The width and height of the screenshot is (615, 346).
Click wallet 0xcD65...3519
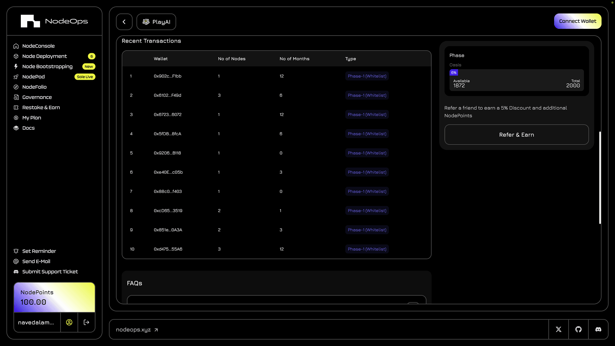click(168, 211)
